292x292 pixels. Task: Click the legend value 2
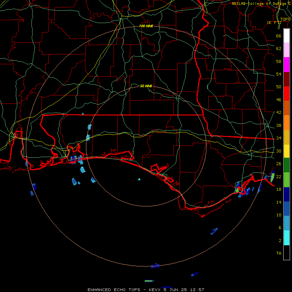tap(280, 241)
